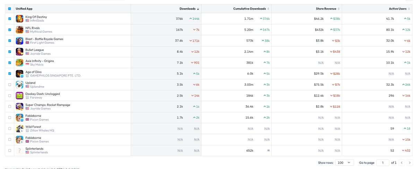Open Joyride Games link under Bullet League
416x169 pixels.
pyautogui.click(x=40, y=54)
